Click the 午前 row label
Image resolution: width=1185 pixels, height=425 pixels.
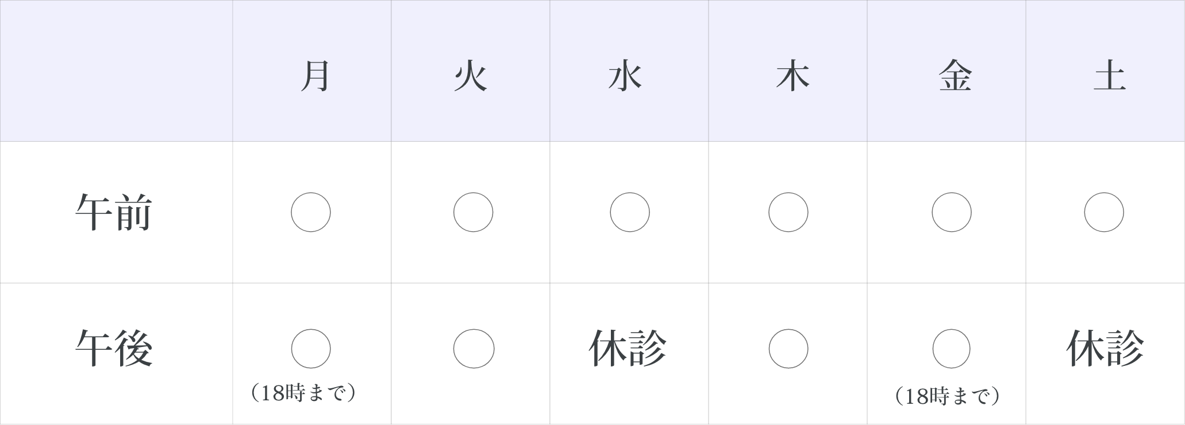coord(114,212)
